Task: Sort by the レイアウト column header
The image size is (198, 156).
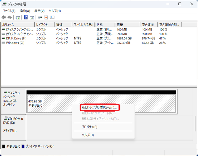Action: [x=45, y=25]
